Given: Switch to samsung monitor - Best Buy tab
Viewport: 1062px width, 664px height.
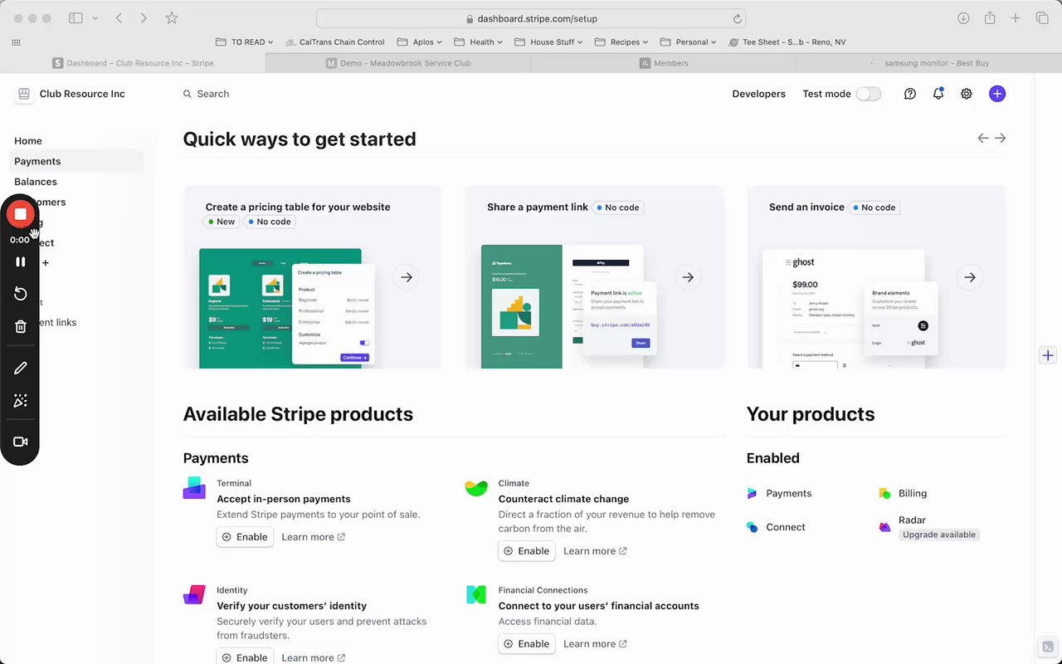Looking at the screenshot, I should click(x=929, y=63).
